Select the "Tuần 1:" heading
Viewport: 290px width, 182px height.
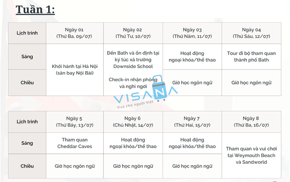pyautogui.click(x=35, y=10)
